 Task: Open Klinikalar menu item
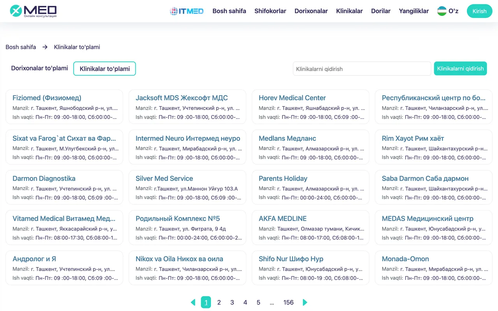(x=349, y=11)
